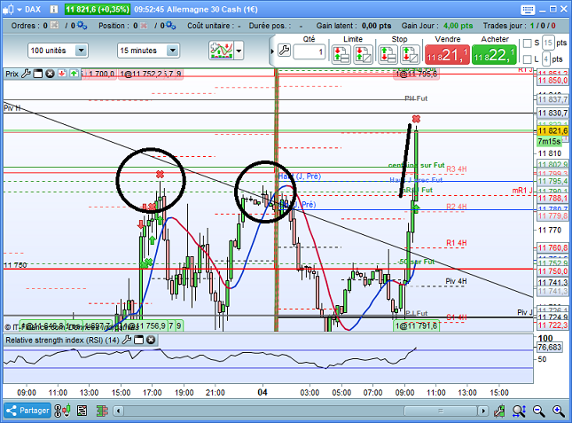
Task: Click the 1@11 795,6 order label
Action: pos(416,74)
